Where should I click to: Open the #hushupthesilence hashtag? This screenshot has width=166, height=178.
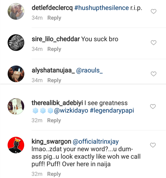102,8
